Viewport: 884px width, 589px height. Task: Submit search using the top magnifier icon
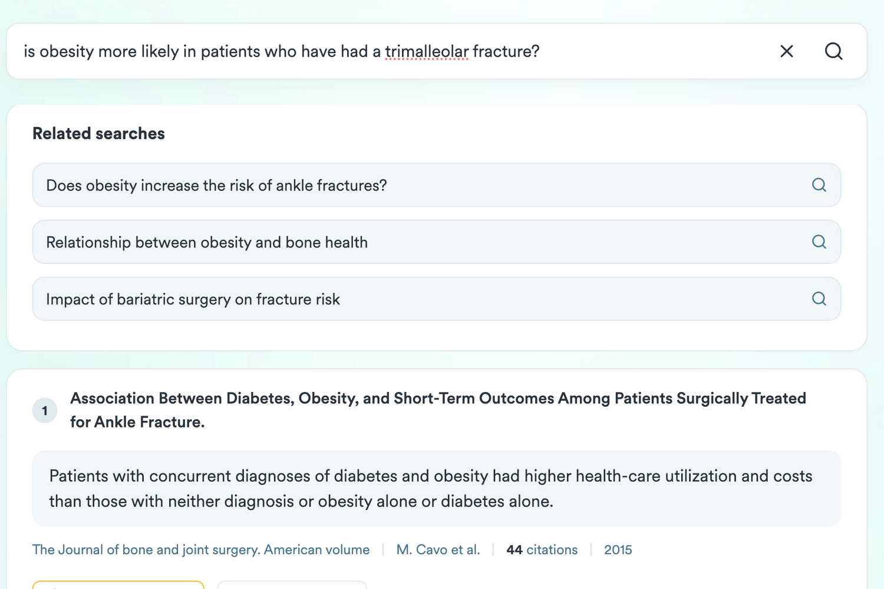pyautogui.click(x=833, y=51)
